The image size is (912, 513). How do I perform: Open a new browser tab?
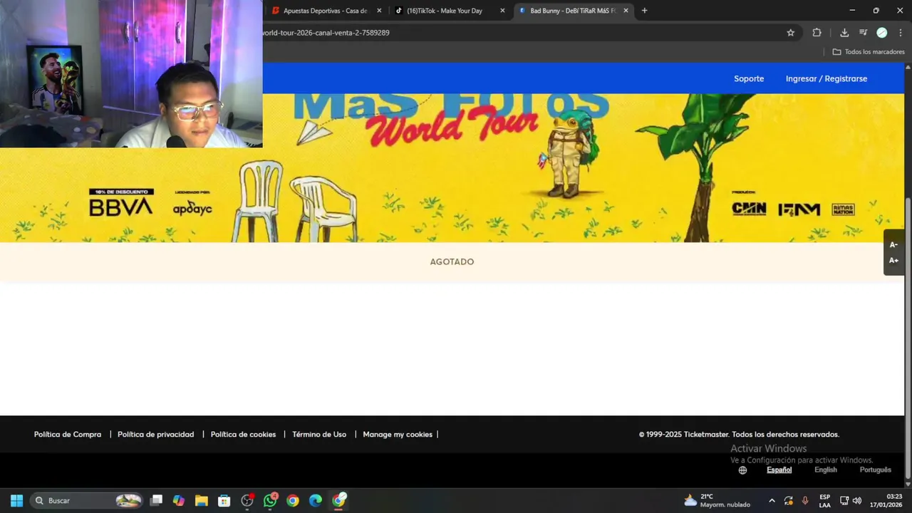[x=644, y=11]
